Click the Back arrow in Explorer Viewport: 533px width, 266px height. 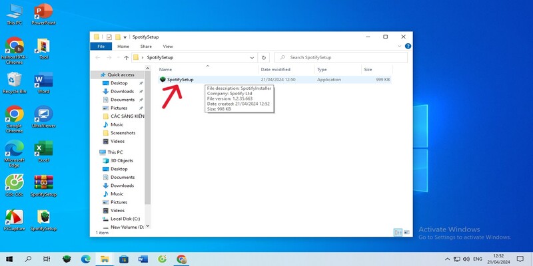click(97, 58)
